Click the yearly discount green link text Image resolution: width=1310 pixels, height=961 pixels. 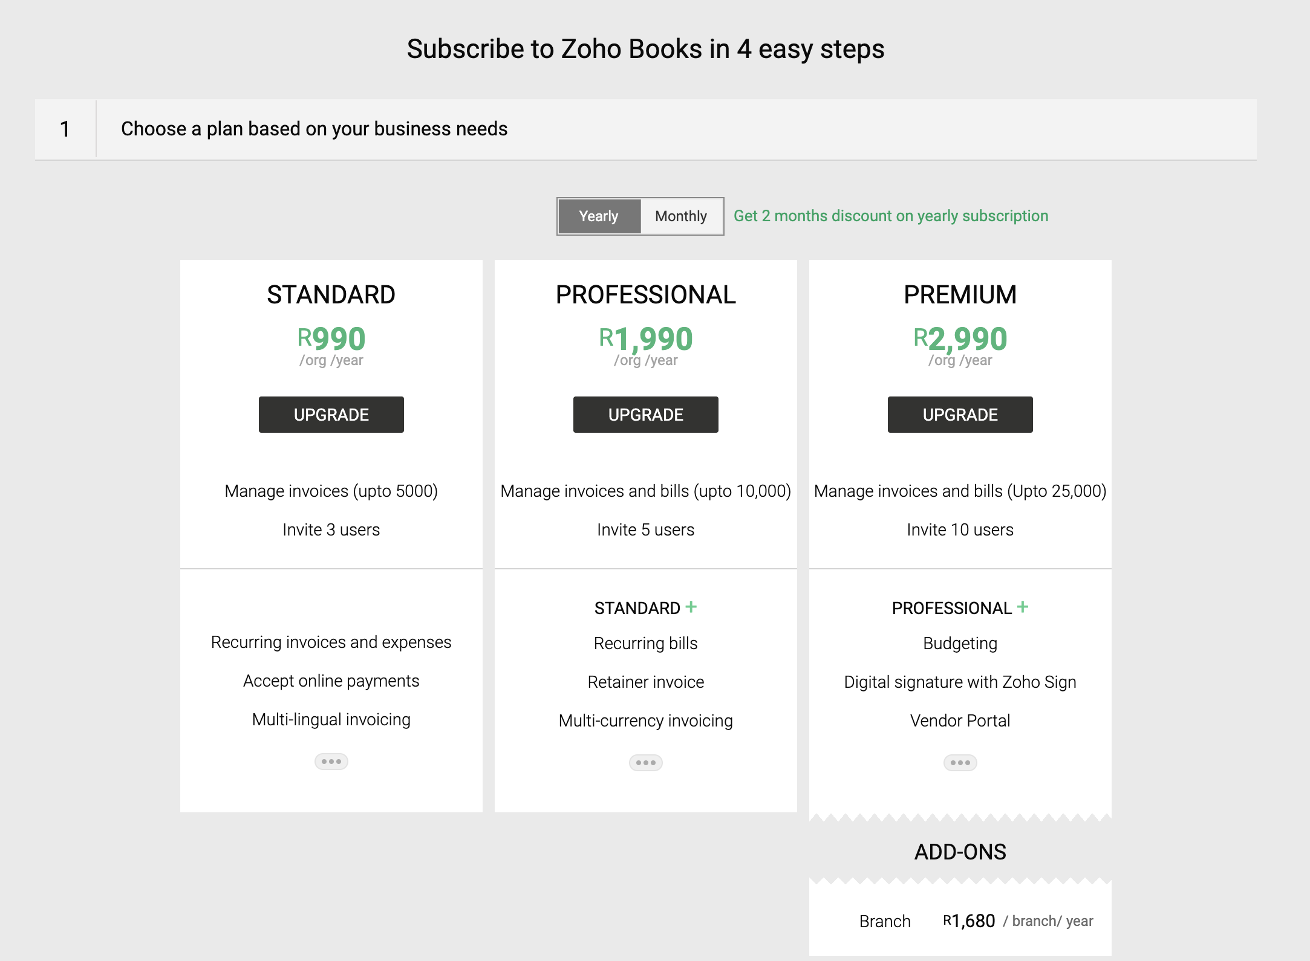point(891,216)
